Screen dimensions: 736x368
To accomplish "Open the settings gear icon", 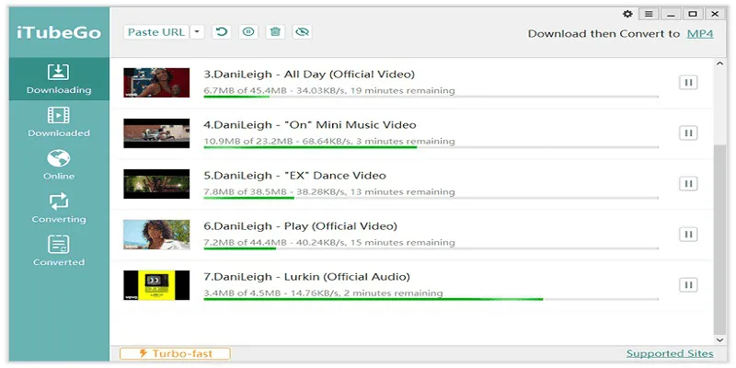I will (x=627, y=14).
